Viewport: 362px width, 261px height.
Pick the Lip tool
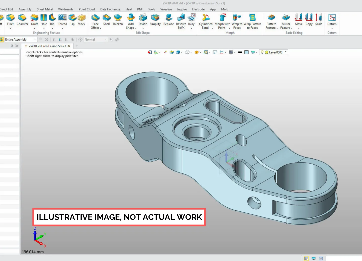(72, 20)
